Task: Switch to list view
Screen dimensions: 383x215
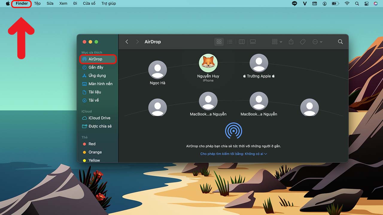Action: click(230, 42)
